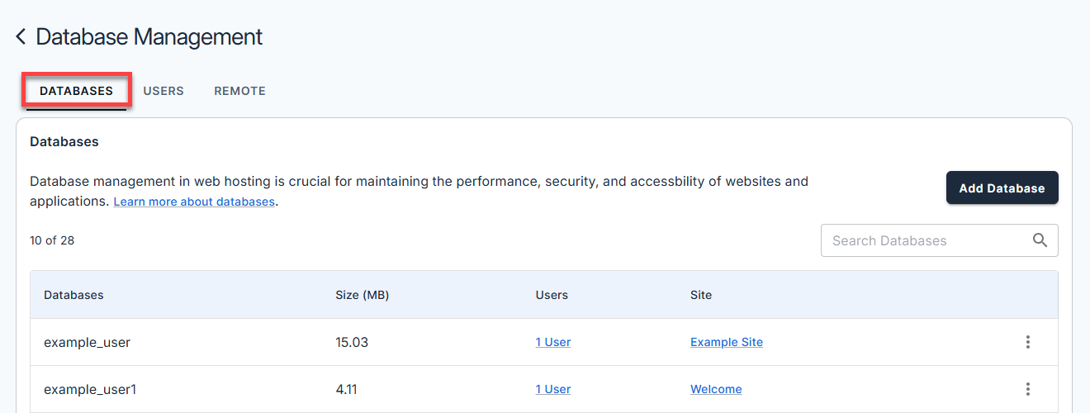Focus the Search Databases input field
Image resolution: width=1090 pixels, height=413 pixels.
pyautogui.click(x=925, y=240)
